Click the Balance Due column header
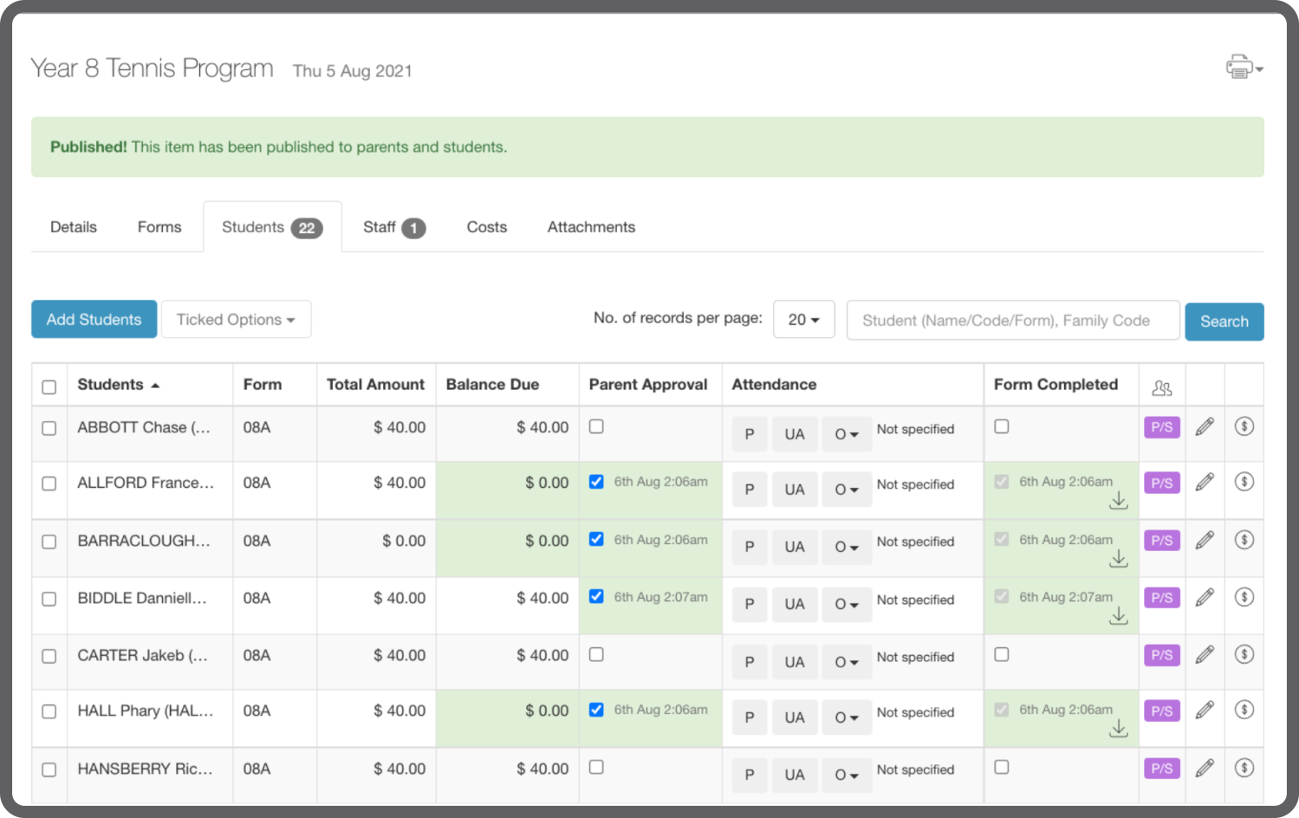 click(x=492, y=385)
